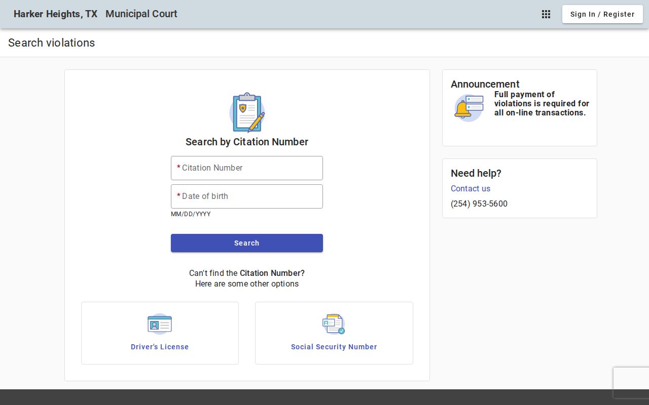Click the Driver's License card icon
Screen dimensions: 649x405
(x=160, y=324)
